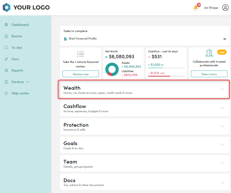
Task: Click the Help centre info icon
Action: click(x=6, y=93)
